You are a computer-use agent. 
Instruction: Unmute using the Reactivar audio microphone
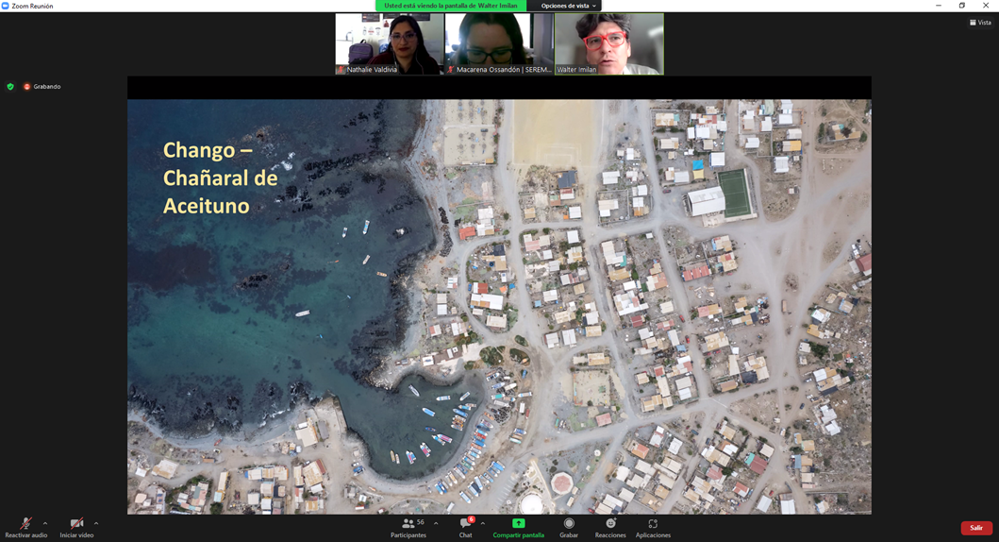pos(25,524)
